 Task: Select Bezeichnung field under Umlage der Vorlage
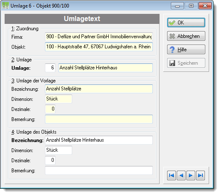(x=99, y=89)
